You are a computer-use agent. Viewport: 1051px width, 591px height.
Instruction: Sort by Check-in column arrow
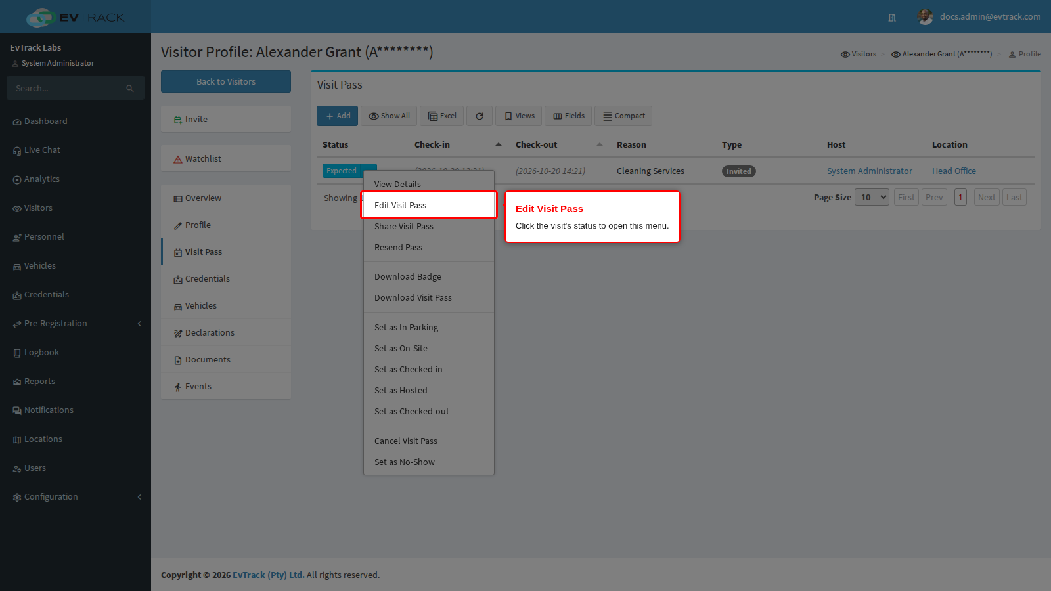click(x=499, y=145)
